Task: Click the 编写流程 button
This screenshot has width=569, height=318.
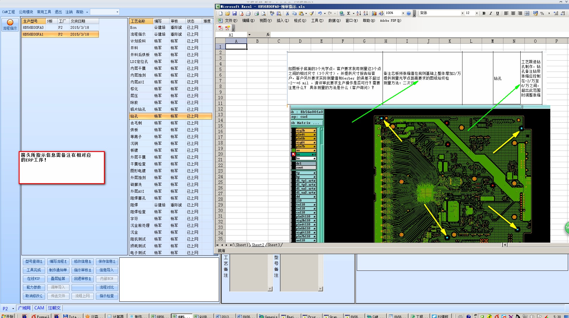Action: click(x=58, y=262)
